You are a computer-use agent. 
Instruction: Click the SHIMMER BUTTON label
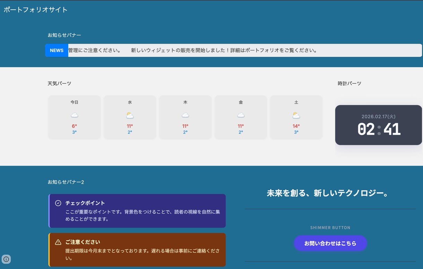click(330, 227)
